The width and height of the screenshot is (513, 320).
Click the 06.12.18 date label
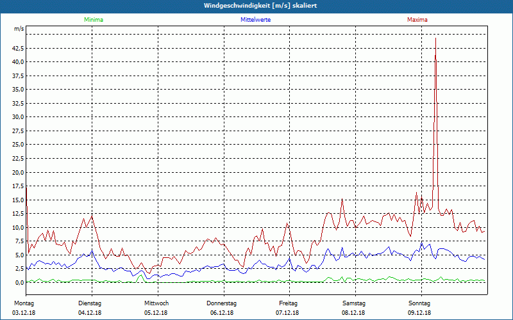pyautogui.click(x=222, y=313)
